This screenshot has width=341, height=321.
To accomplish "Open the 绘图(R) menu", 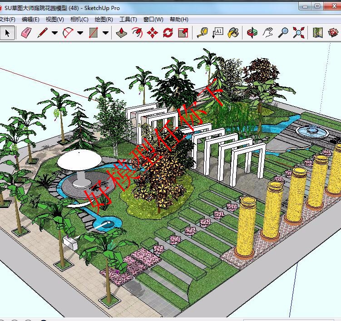I will click(104, 20).
